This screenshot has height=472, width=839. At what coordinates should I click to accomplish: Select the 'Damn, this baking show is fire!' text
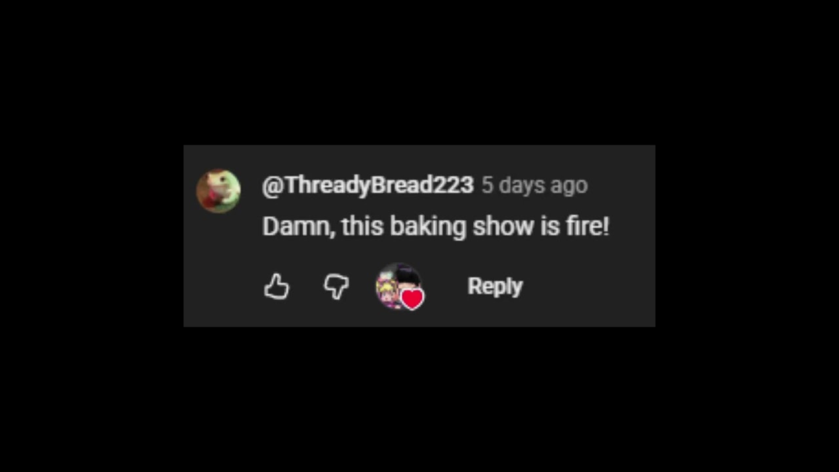click(x=436, y=227)
